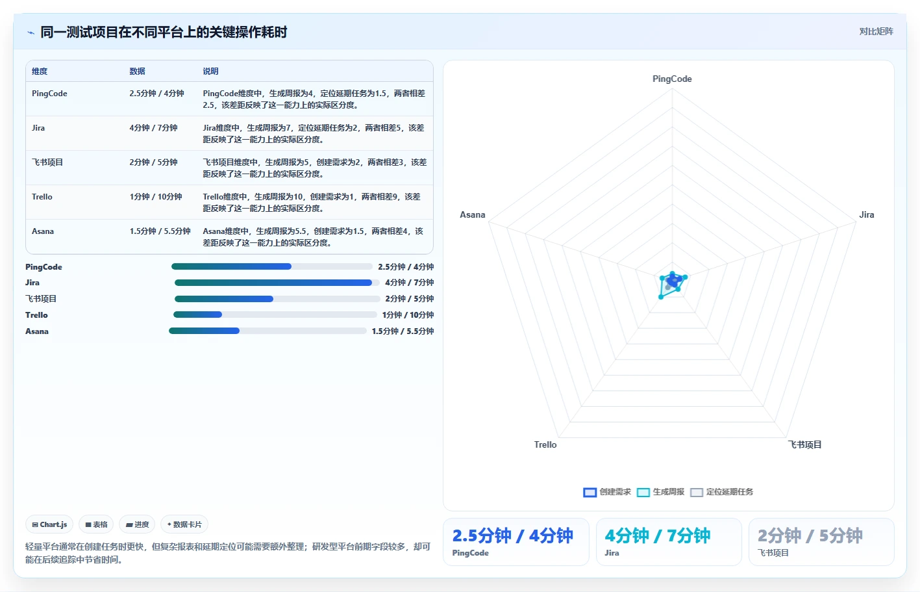920x592 pixels.
Task: Click the 飞书项目 progress bar
Action: [277, 299]
